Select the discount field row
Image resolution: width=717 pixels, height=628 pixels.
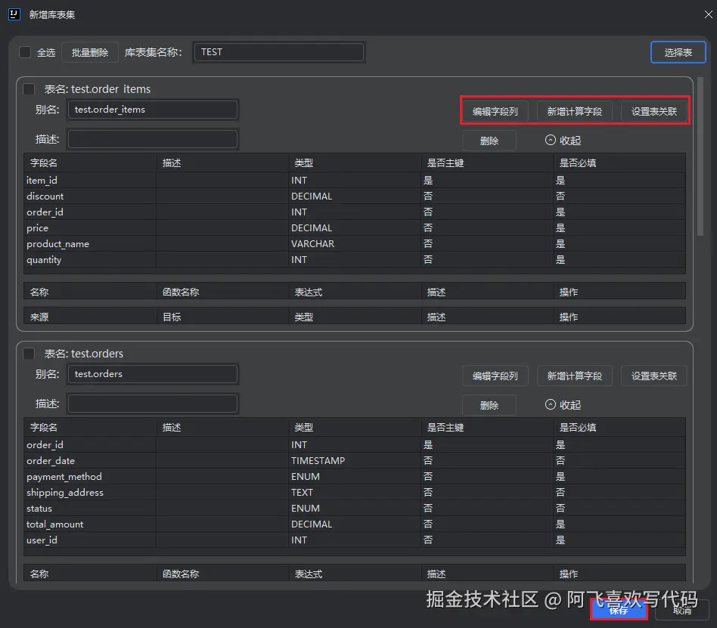(355, 196)
